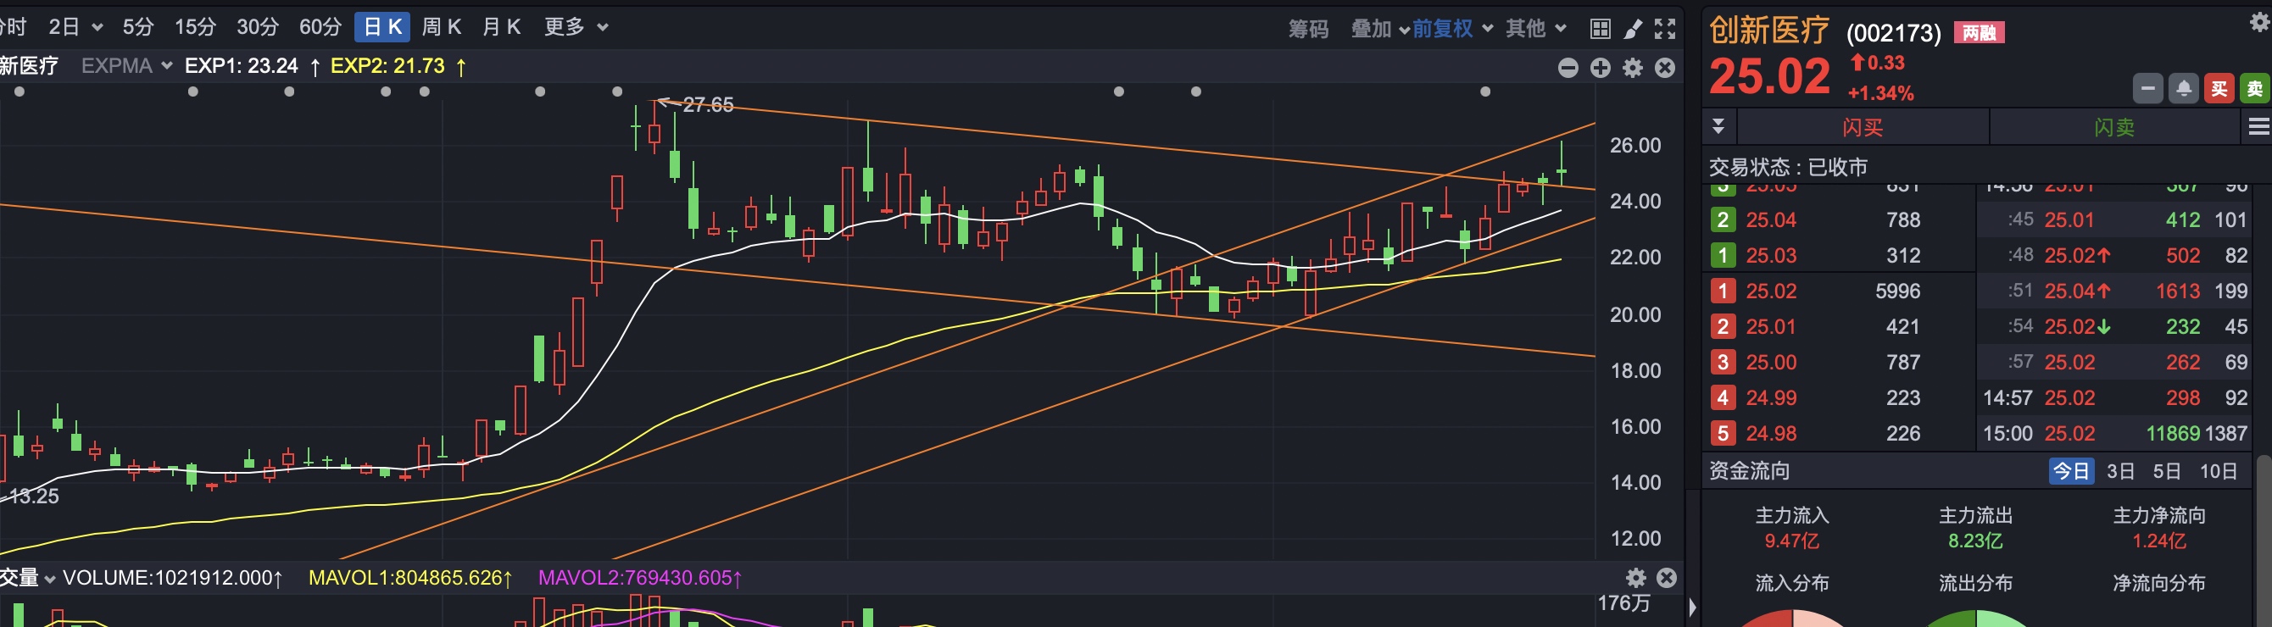Click buy level 1 price 25.02
The width and height of the screenshot is (2272, 627).
1771,291
